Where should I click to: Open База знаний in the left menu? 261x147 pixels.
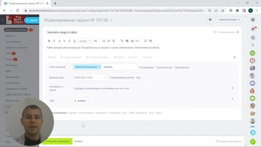(12, 77)
